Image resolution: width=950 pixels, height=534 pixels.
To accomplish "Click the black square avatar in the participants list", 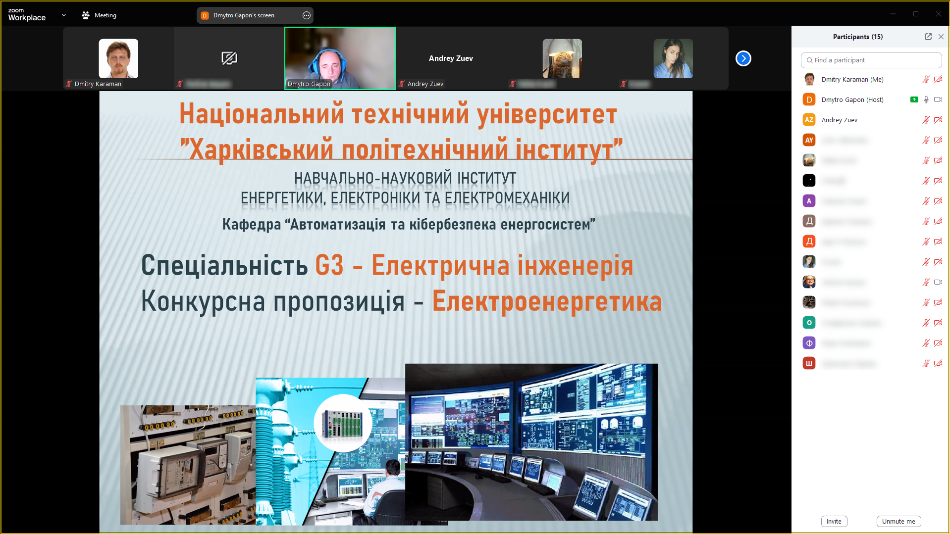I will click(x=809, y=181).
